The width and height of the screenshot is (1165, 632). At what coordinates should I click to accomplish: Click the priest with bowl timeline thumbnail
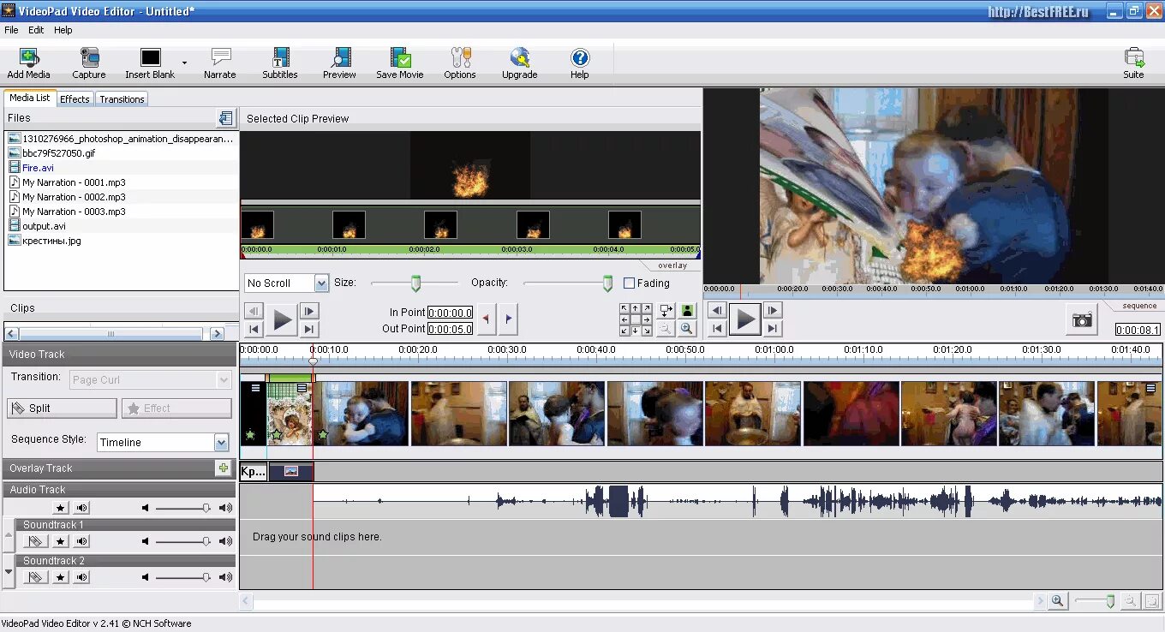pos(753,414)
